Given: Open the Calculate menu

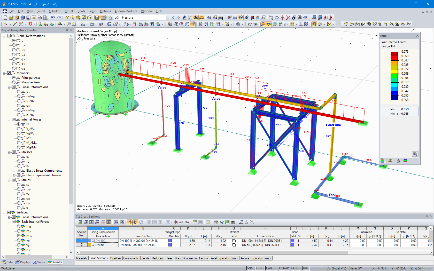Looking at the screenshot, I should 55,11.
